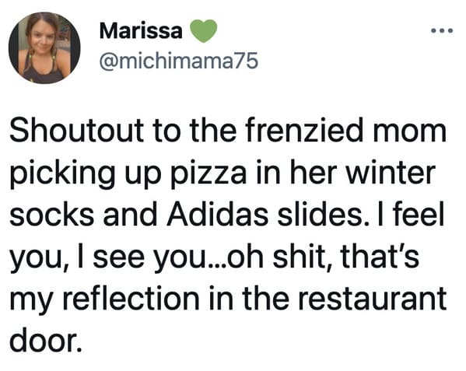
Task: Click the word "that's" in the tweet
Action: pyautogui.click(x=380, y=256)
